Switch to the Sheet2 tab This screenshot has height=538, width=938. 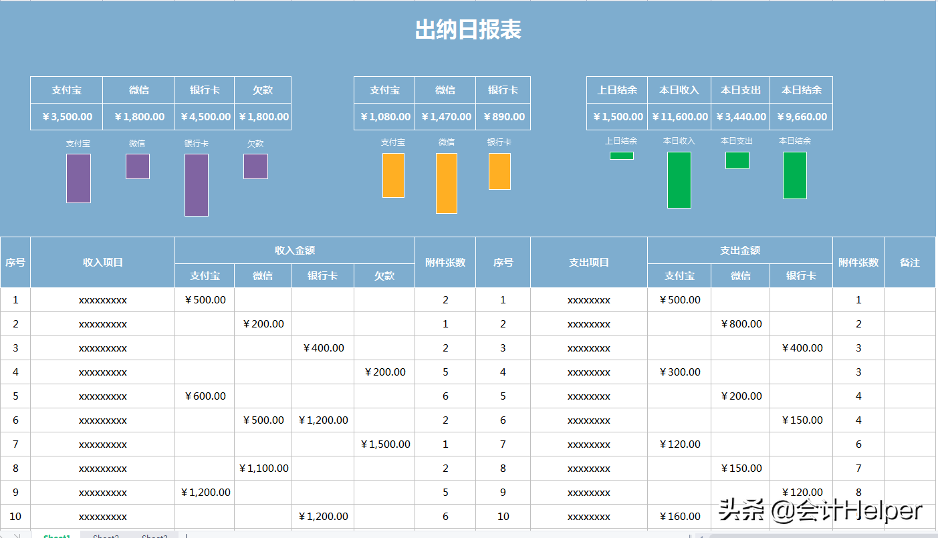point(107,536)
